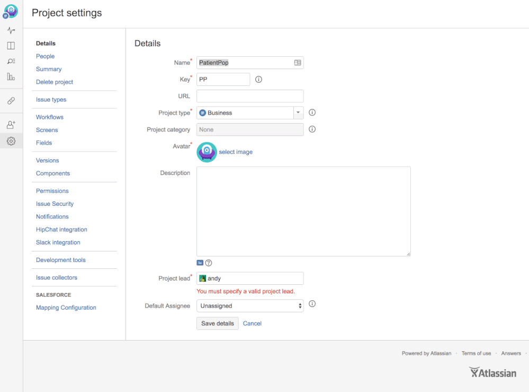Open Permissions settings
The width and height of the screenshot is (529, 392).
click(x=52, y=190)
